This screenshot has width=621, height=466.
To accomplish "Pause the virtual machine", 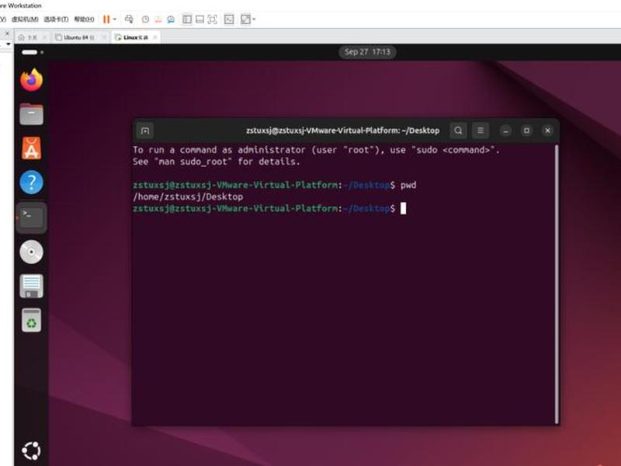I will click(x=106, y=19).
